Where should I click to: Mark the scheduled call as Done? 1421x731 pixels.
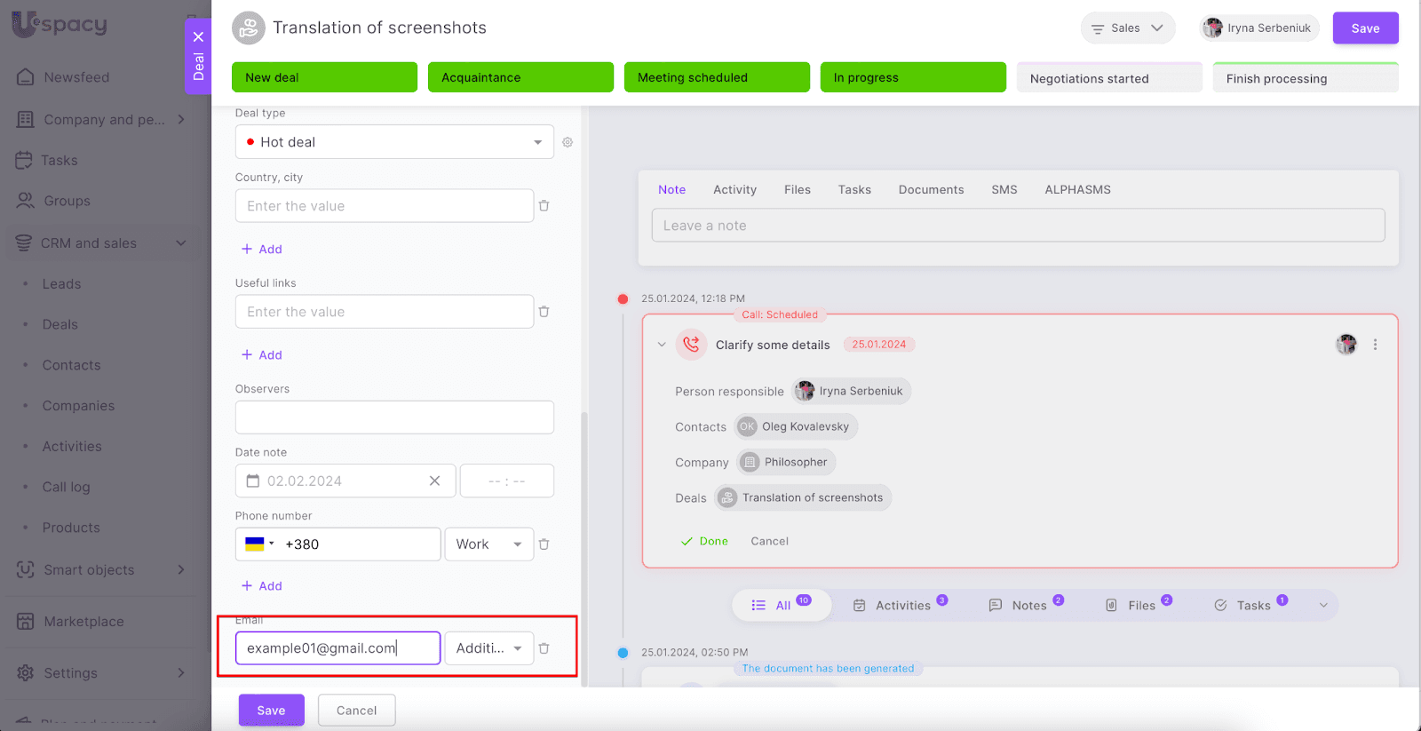(704, 541)
